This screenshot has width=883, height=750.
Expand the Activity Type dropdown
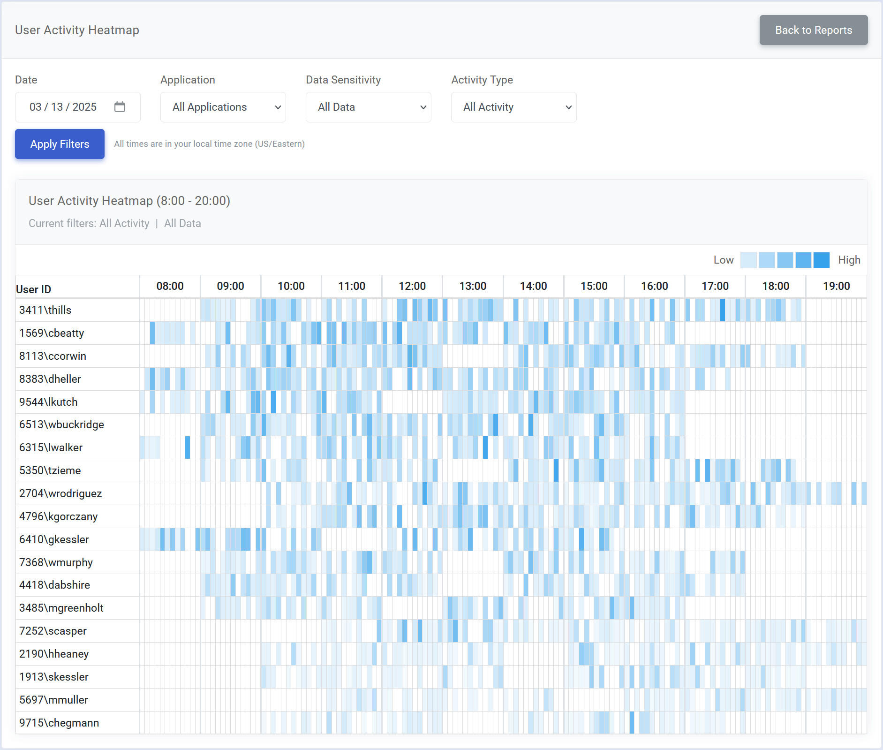click(x=513, y=107)
